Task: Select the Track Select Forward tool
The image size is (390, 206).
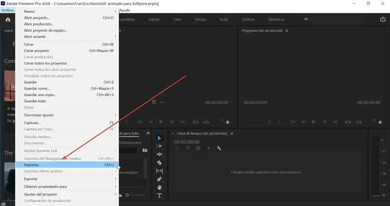Action: coord(159,147)
